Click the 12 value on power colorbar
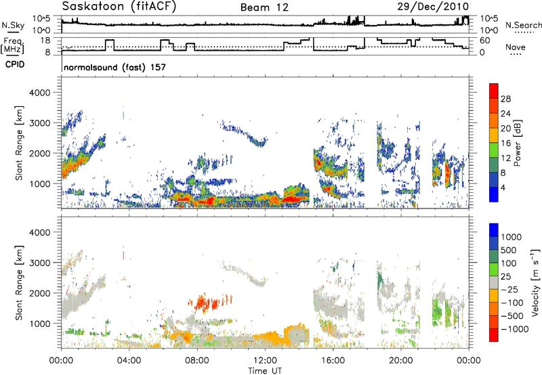Viewport: 542px width, 375px height. 505,158
